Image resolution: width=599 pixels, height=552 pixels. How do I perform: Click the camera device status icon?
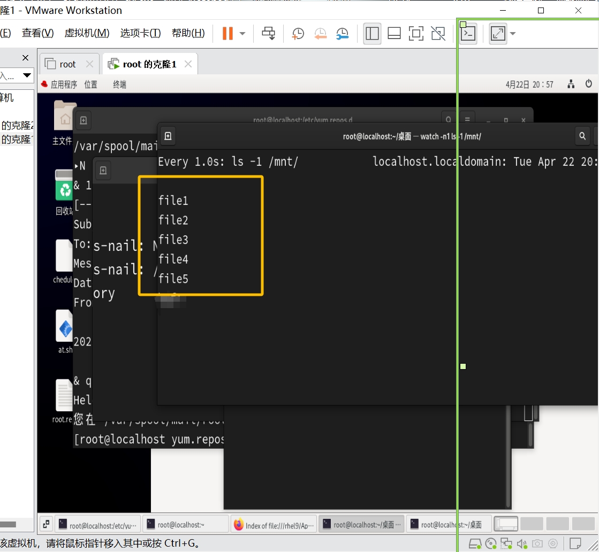(537, 543)
